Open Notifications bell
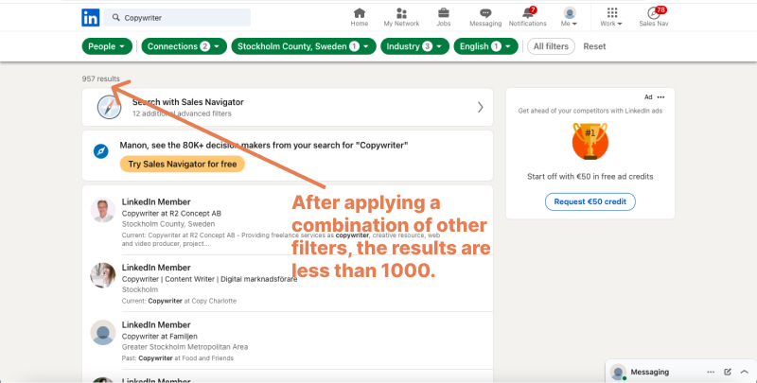 [528, 17]
